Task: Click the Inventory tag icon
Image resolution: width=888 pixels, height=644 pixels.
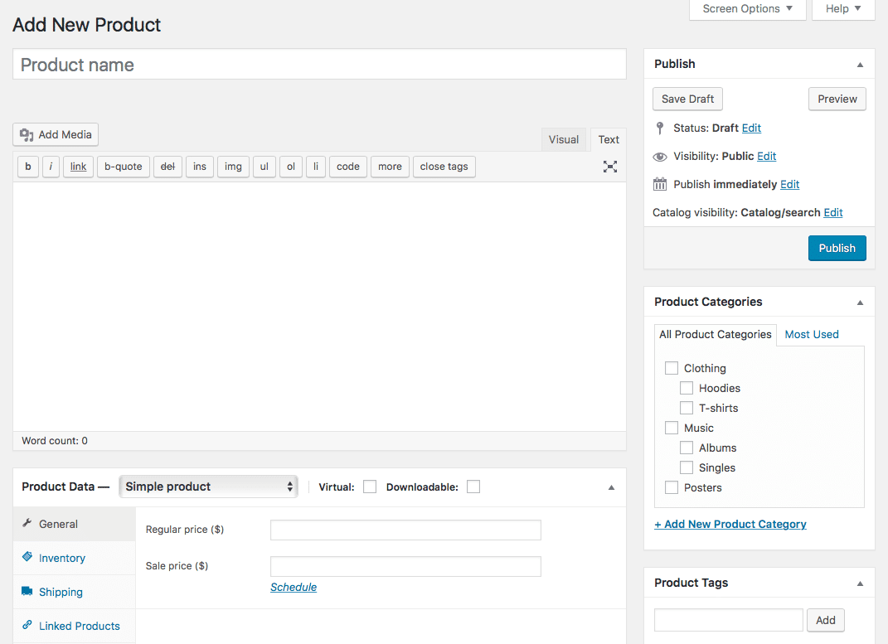Action: pos(27,557)
